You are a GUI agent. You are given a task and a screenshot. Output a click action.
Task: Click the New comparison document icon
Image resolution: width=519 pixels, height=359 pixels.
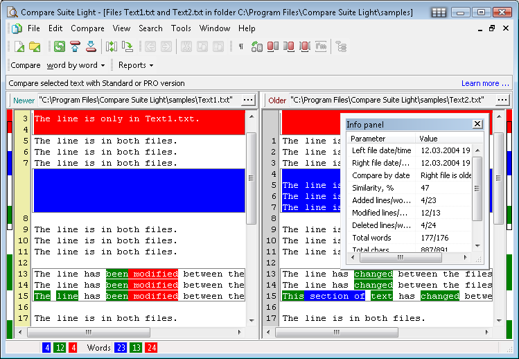pos(19,46)
